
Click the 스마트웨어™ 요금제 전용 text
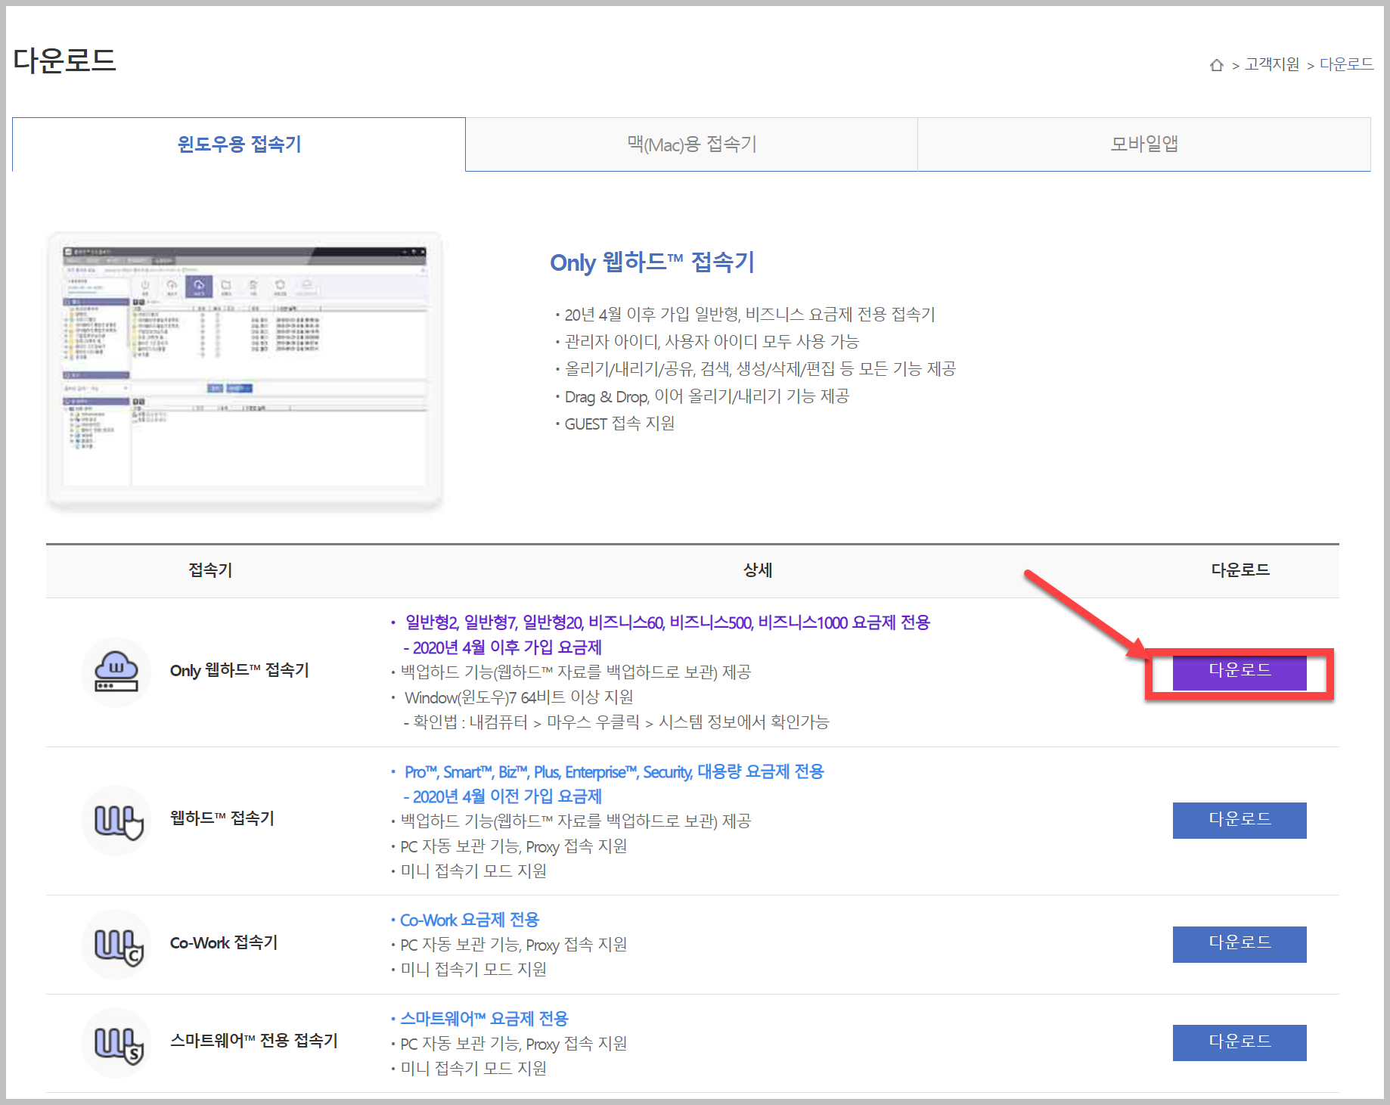click(x=484, y=1020)
